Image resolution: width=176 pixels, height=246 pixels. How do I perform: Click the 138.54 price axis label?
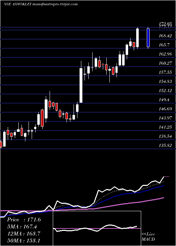click(165, 136)
